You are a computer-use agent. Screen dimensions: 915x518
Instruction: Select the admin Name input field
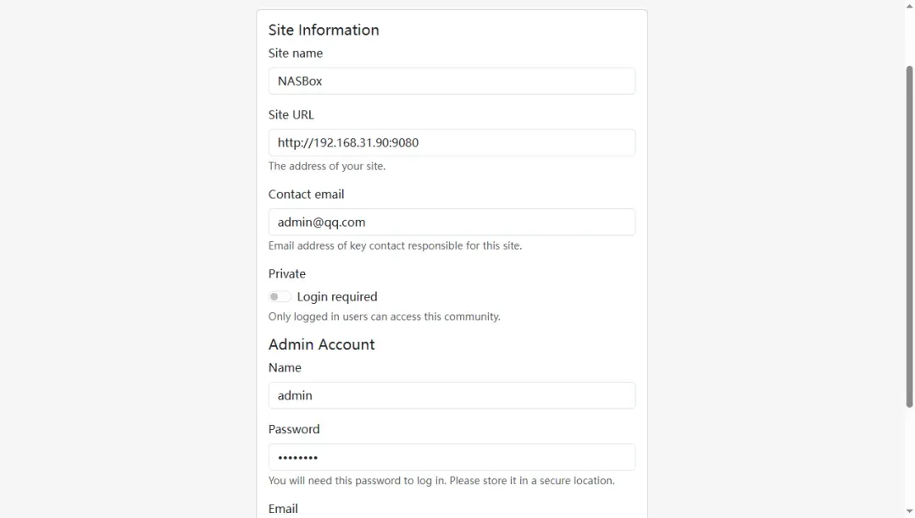452,395
